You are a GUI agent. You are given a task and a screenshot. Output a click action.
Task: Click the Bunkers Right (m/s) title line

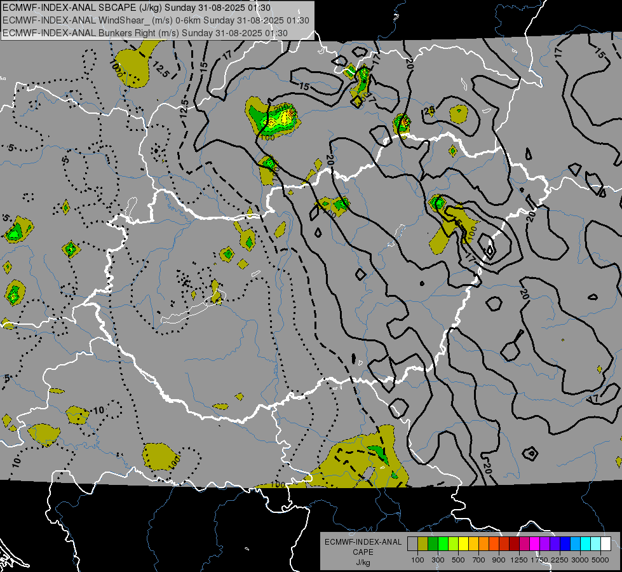pyautogui.click(x=145, y=33)
